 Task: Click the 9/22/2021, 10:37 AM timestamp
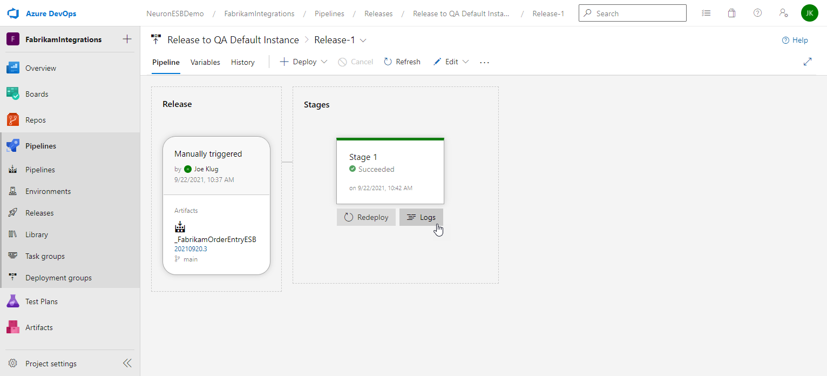pos(204,180)
